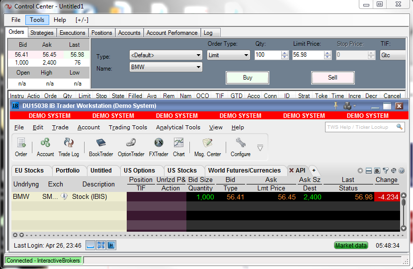
Task: Click the gray round back-arrow icon
Action: click(x=360, y=171)
